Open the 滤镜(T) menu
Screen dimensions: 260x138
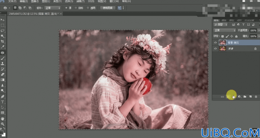(81, 1)
